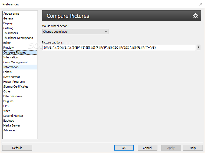Click the Default button
This screenshot has height=153, width=205.
[x=17, y=148]
